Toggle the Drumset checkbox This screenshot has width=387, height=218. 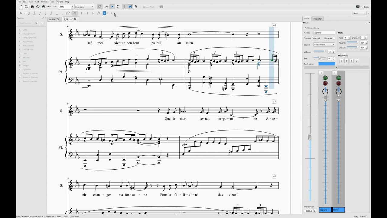coord(334,38)
